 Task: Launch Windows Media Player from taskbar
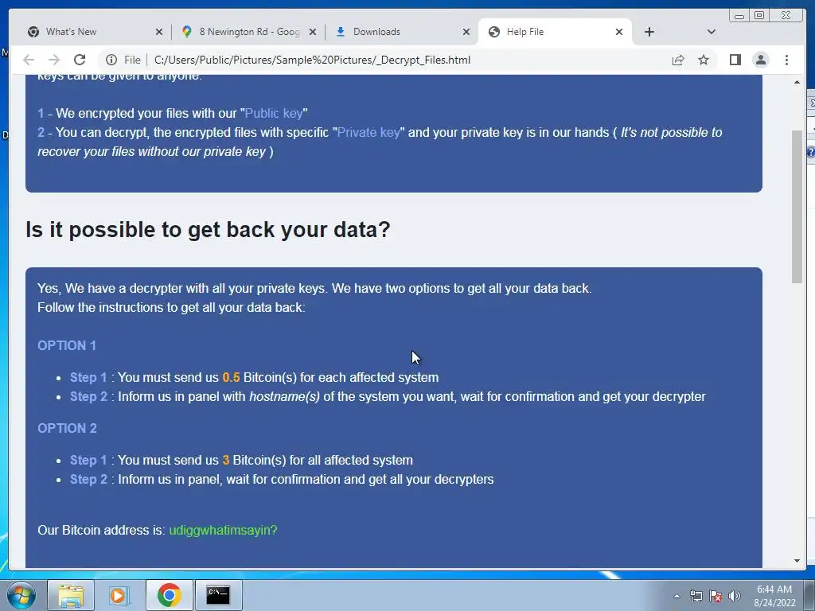[x=119, y=595]
